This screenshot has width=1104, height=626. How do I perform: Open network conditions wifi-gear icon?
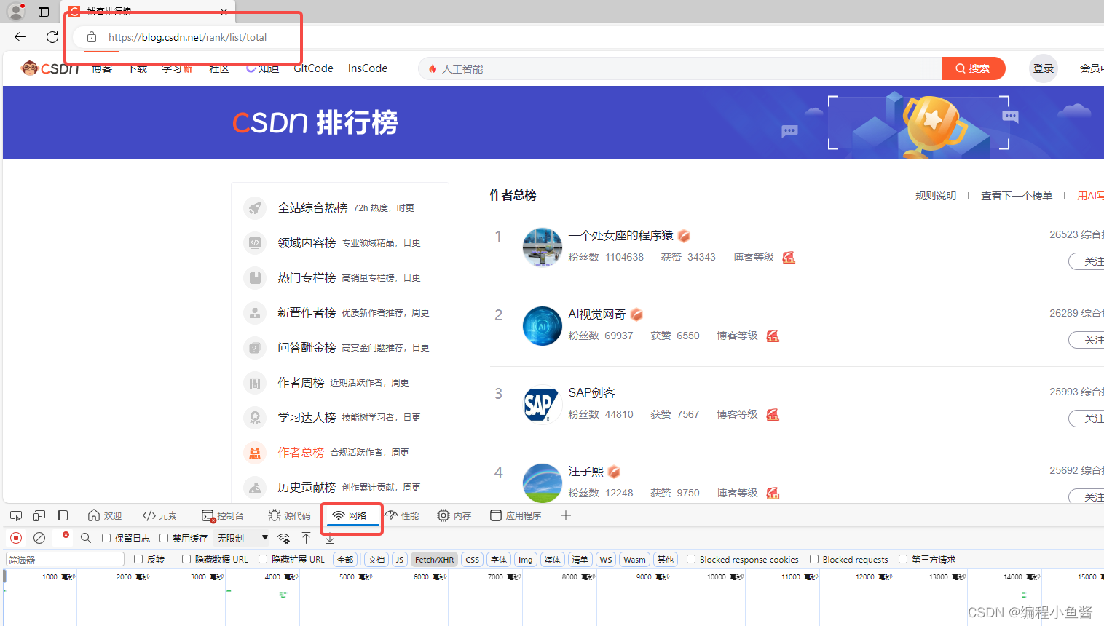[x=284, y=538]
